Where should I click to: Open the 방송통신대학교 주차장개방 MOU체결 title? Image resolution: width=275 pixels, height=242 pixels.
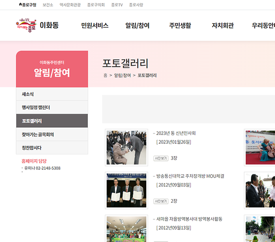click(190, 176)
